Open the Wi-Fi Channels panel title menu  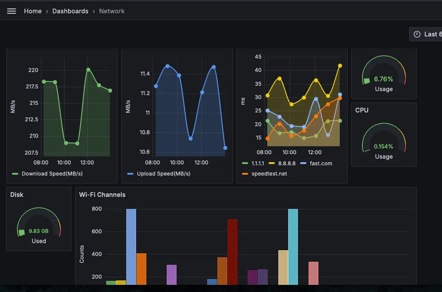[x=102, y=195]
